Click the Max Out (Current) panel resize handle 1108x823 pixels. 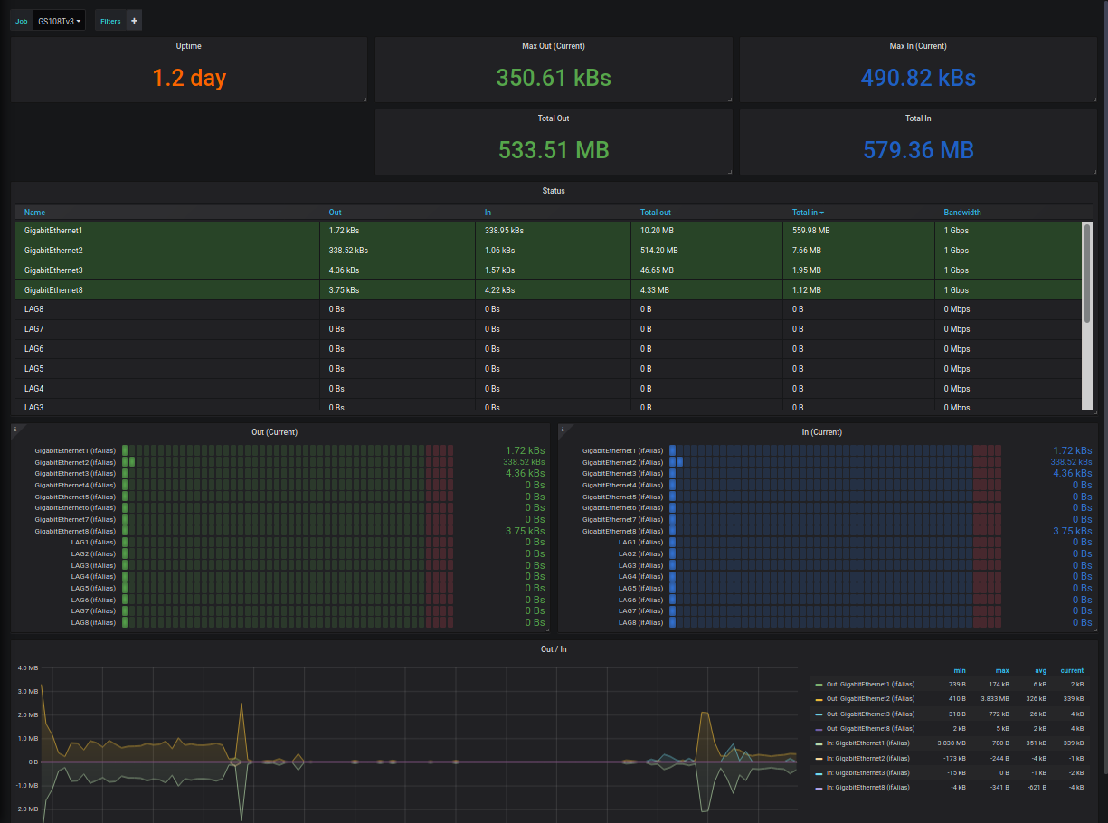pyautogui.click(x=728, y=99)
